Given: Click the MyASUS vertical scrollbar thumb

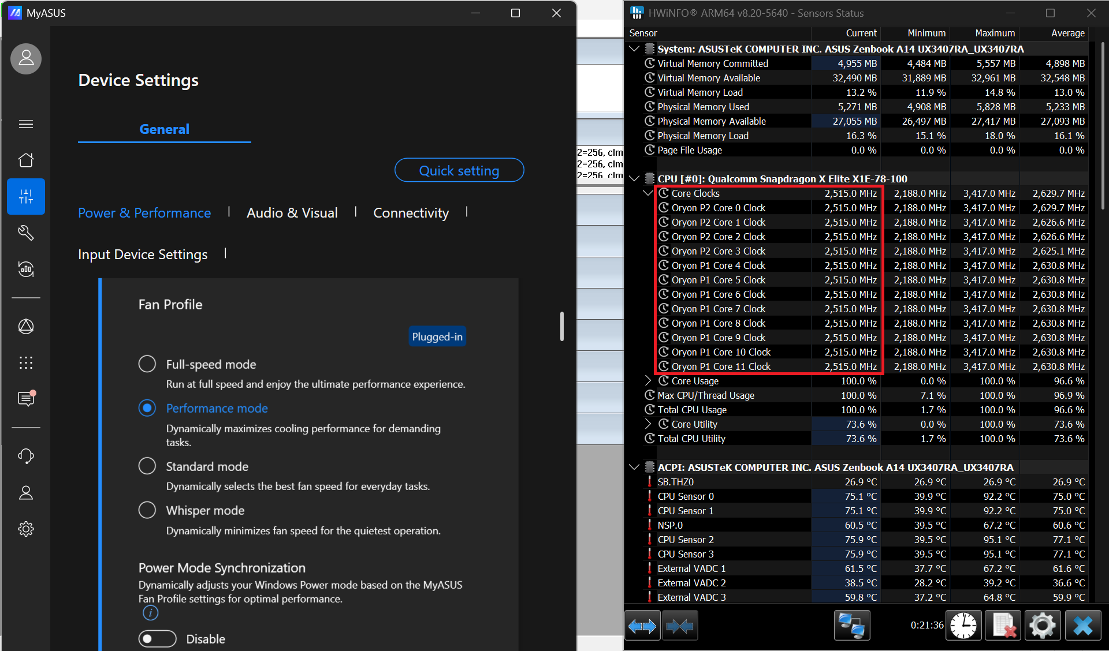Looking at the screenshot, I should click(561, 327).
